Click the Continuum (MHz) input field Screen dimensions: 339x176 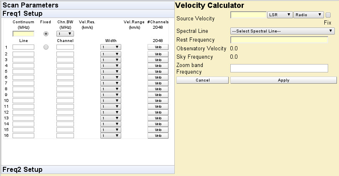pos(23,34)
